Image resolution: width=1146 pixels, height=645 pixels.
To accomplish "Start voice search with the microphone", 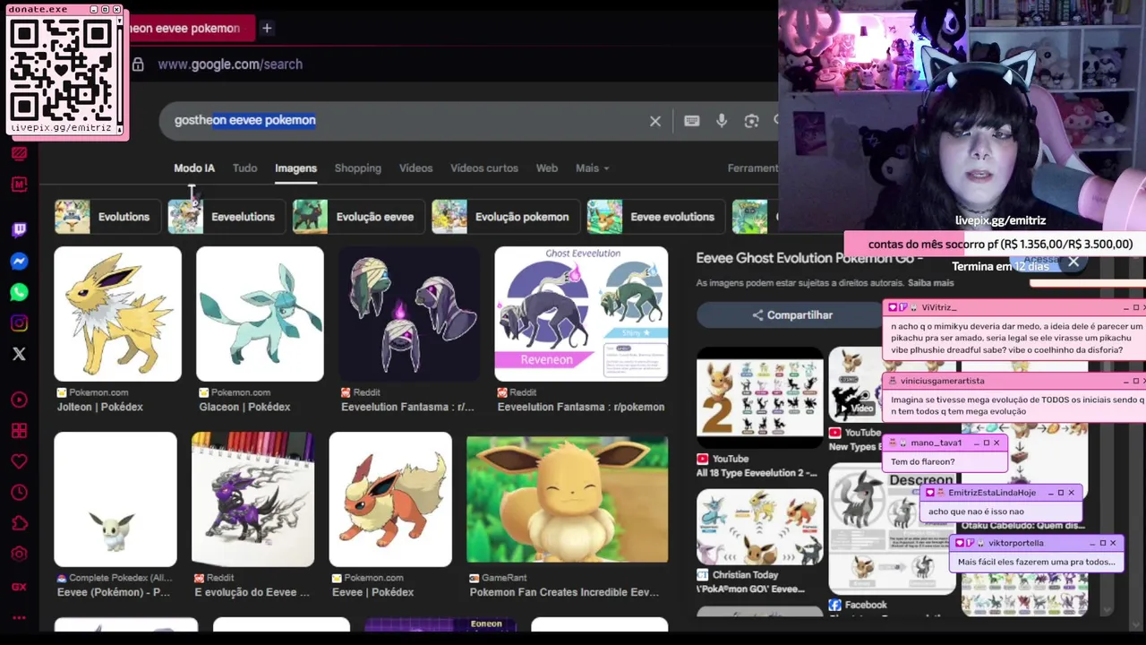I will [722, 121].
